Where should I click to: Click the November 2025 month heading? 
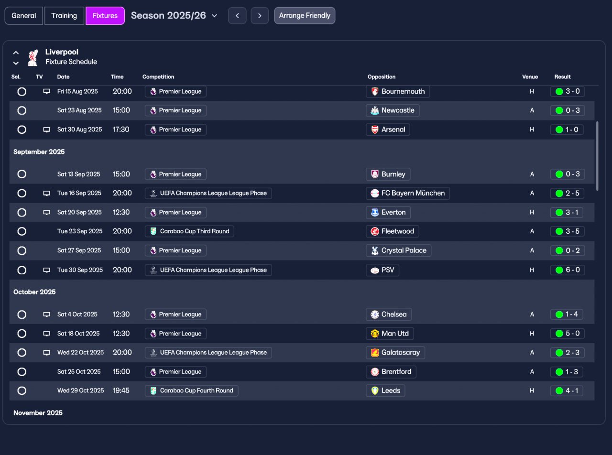pos(38,413)
